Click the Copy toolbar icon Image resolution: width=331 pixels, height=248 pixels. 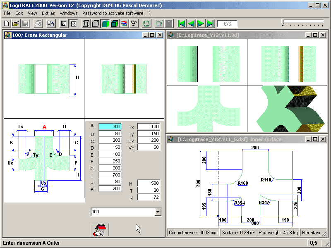pos(50,24)
